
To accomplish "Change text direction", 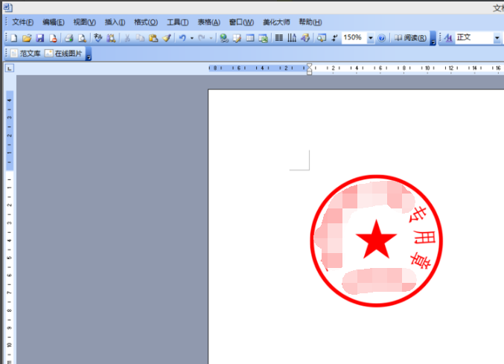I will (292, 38).
